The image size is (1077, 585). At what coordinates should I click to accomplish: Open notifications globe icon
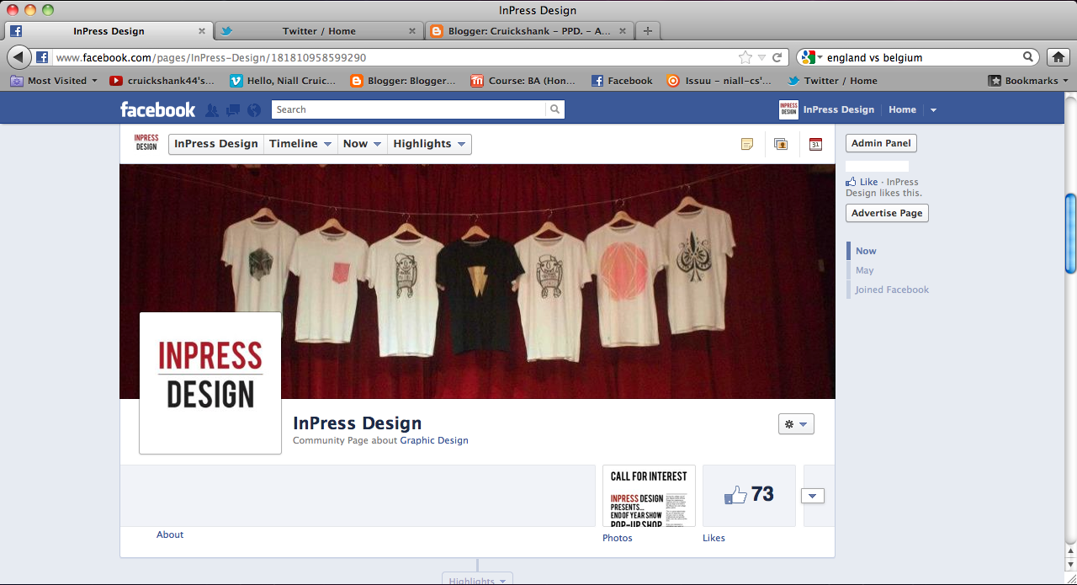254,110
